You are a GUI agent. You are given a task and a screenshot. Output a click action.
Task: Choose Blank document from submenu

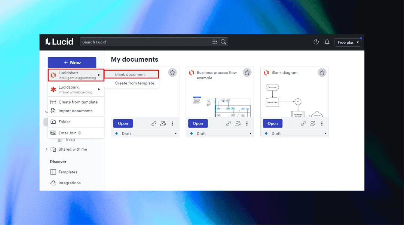tap(131, 74)
